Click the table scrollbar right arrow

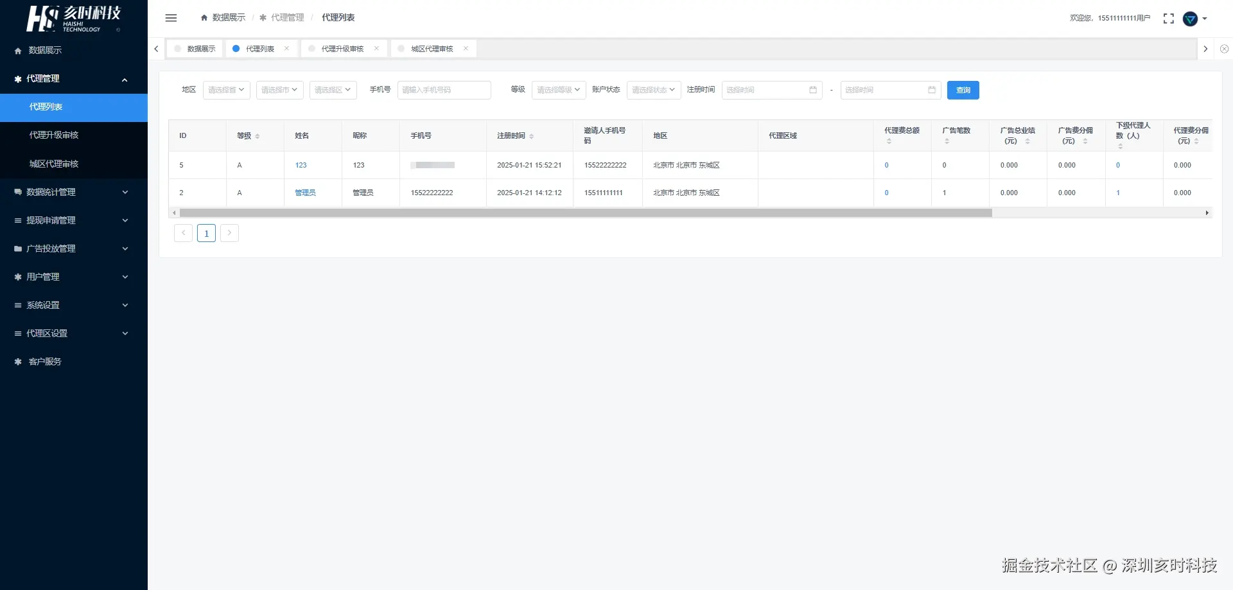click(x=1207, y=213)
